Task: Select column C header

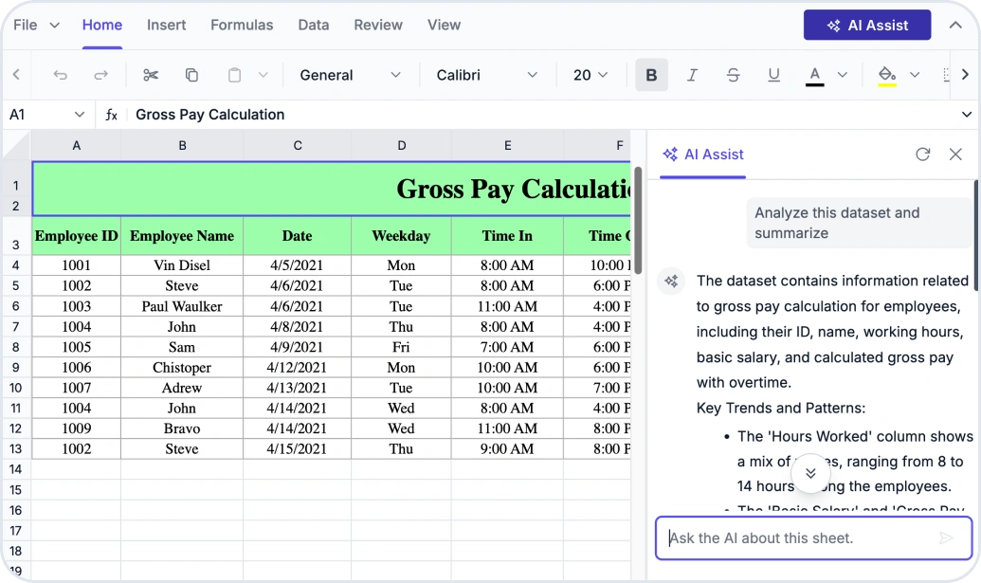Action: tap(298, 145)
